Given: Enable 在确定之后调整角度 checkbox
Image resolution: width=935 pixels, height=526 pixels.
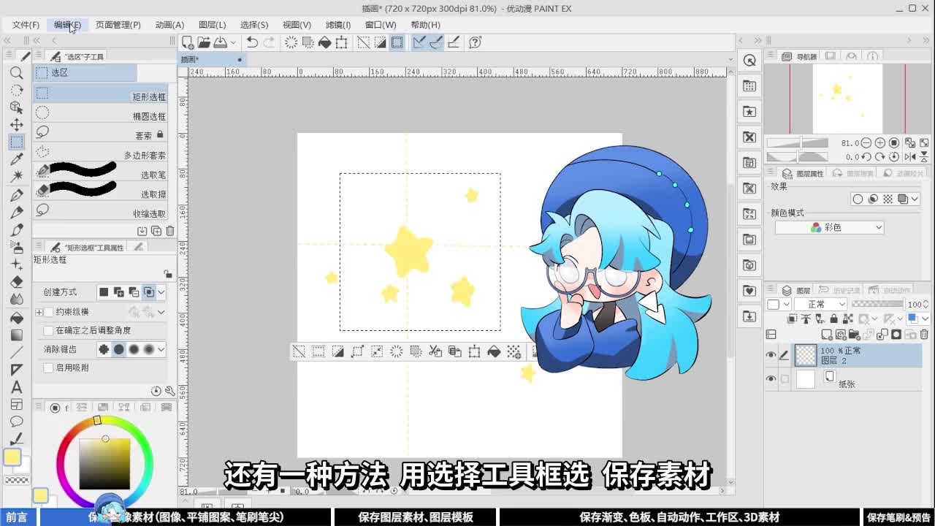Looking at the screenshot, I should pos(49,330).
